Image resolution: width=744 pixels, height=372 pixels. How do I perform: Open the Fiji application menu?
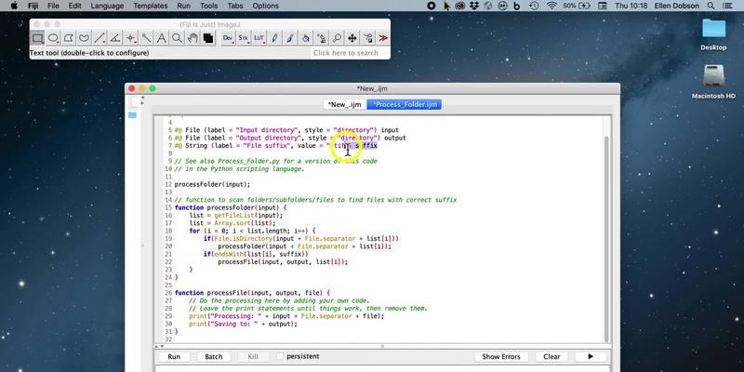[x=32, y=6]
